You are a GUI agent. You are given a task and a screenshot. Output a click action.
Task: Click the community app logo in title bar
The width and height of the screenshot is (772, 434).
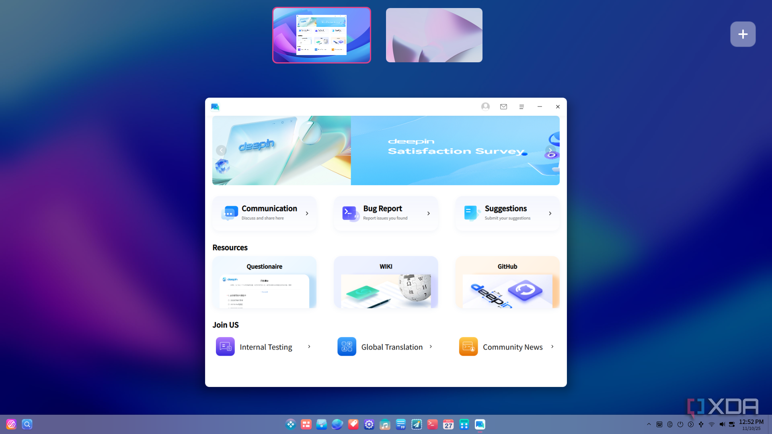215,106
